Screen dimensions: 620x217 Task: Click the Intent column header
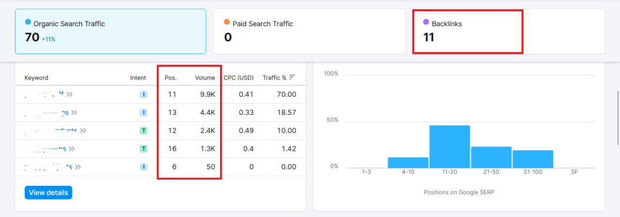point(138,77)
